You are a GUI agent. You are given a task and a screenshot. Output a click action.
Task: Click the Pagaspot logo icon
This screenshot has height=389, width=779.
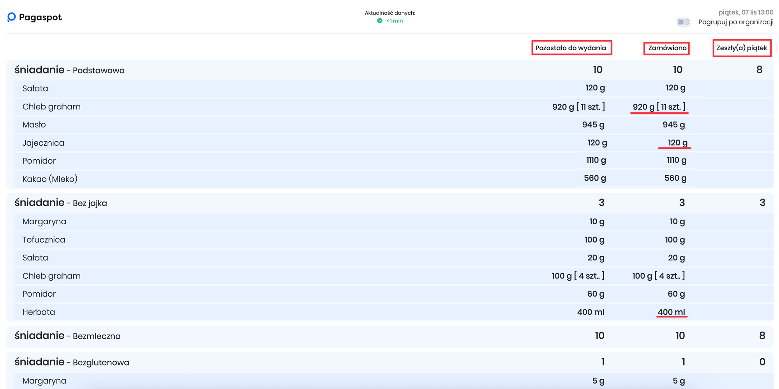tap(12, 17)
